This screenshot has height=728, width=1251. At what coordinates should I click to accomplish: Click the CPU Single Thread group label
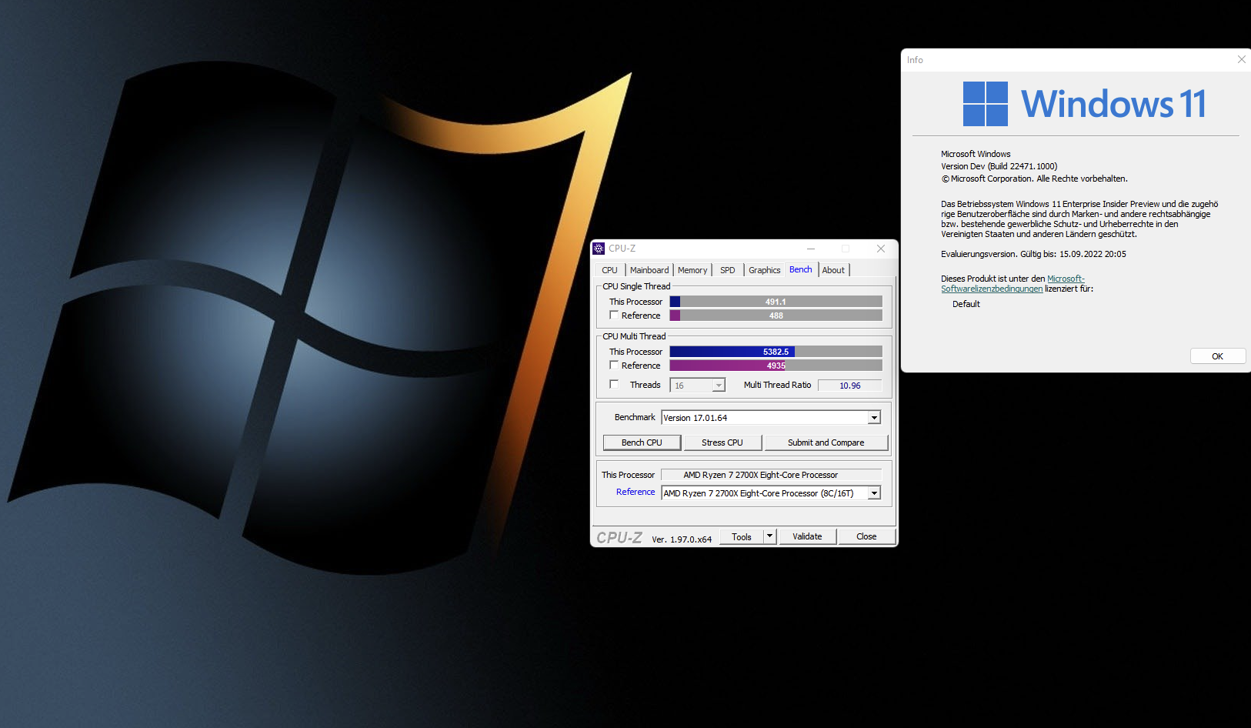click(x=636, y=286)
